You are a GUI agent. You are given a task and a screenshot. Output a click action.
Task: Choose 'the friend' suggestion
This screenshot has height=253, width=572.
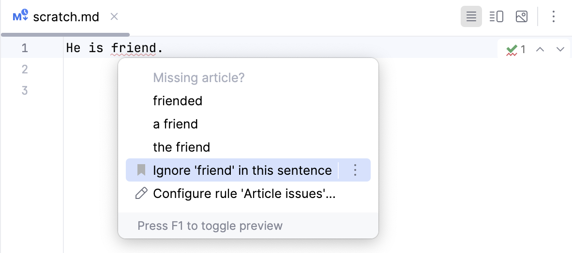tap(181, 147)
